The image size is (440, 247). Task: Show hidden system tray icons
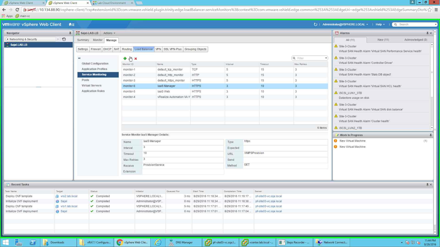402,243
